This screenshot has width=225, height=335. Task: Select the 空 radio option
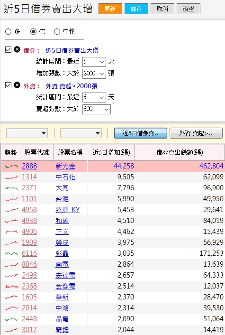pos(33,32)
